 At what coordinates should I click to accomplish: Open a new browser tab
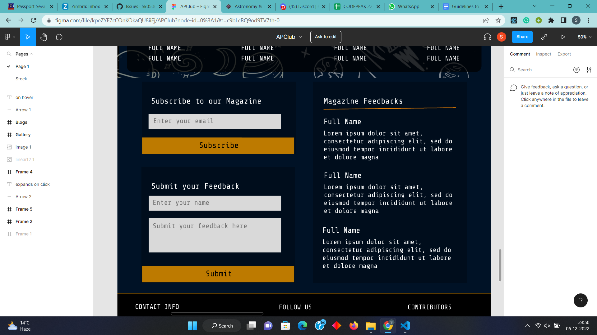click(501, 7)
